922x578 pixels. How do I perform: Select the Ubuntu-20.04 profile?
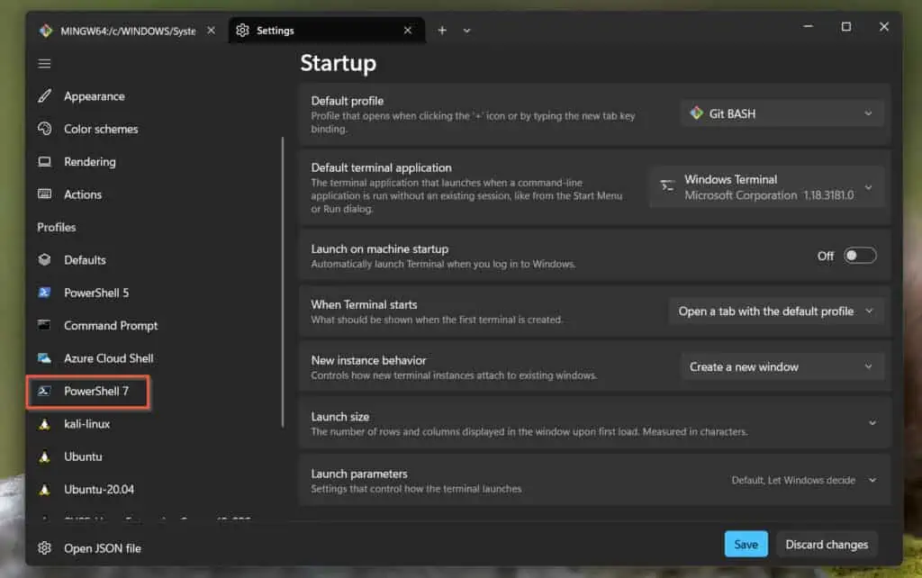point(99,489)
